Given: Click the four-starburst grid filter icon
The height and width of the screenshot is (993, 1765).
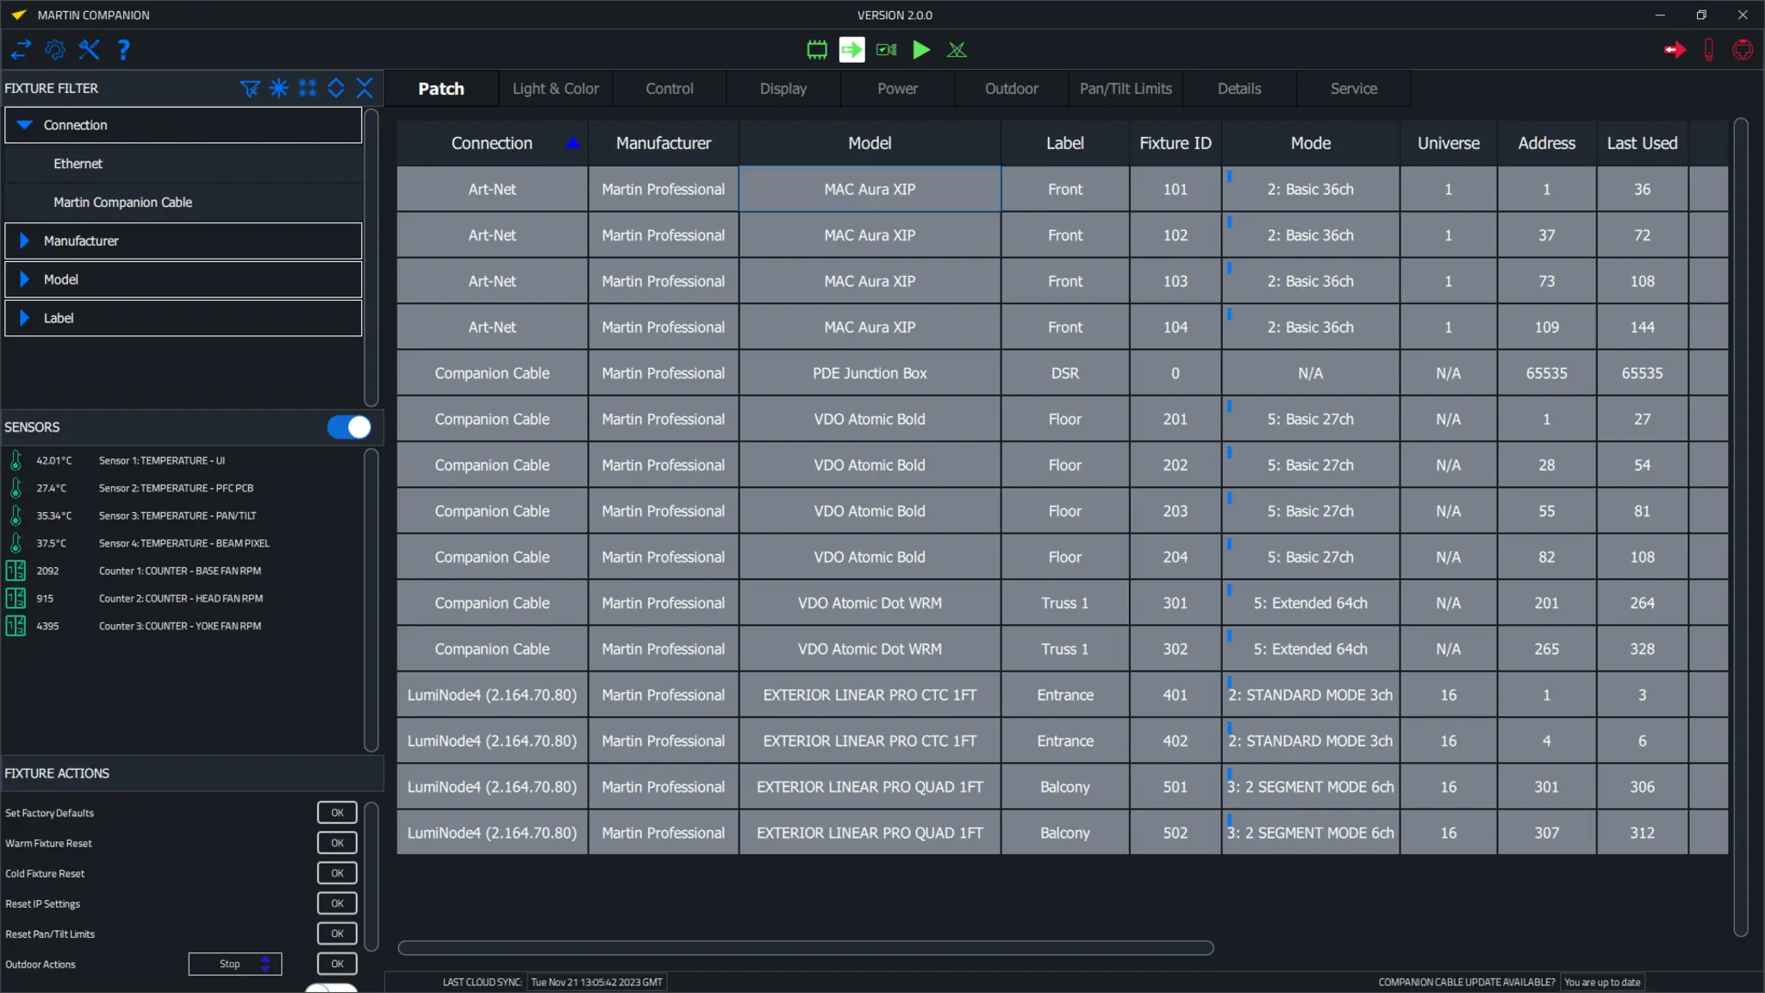Looking at the screenshot, I should [308, 88].
